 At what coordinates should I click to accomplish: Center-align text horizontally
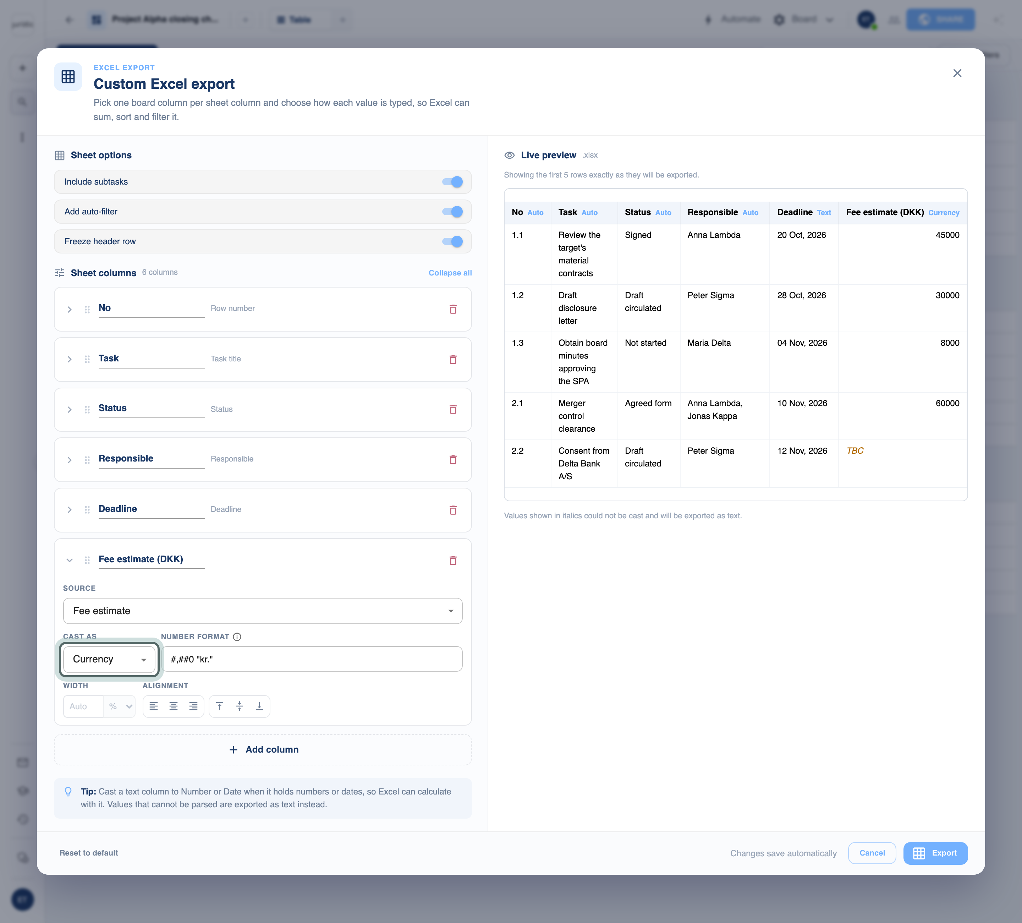point(174,706)
